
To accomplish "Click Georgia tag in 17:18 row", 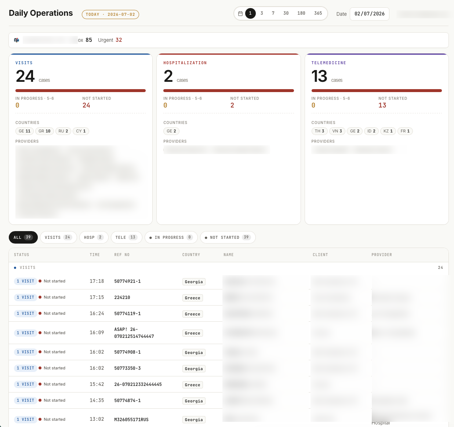I will click(194, 282).
